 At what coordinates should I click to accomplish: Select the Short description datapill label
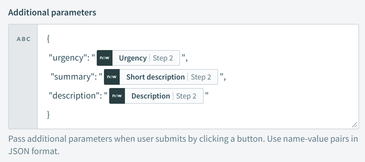pyautogui.click(x=155, y=77)
